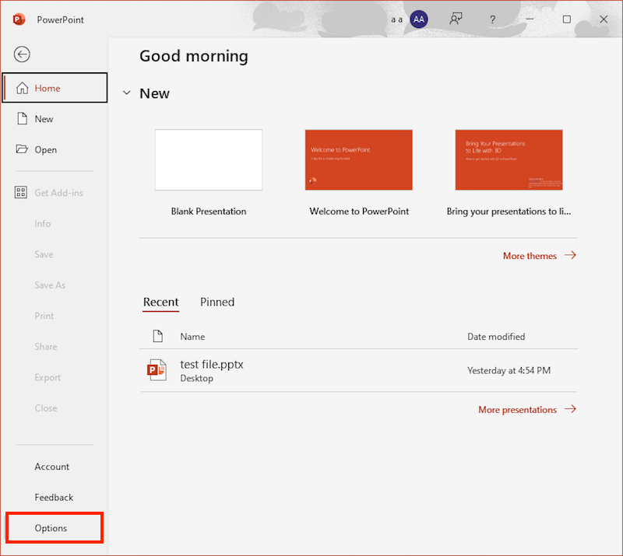
Task: Open the Welcome to PowerPoint template thumbnail
Action: 359,160
